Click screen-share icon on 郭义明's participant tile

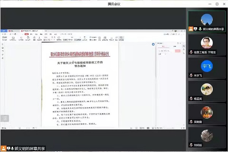pyautogui.click(x=196, y=29)
